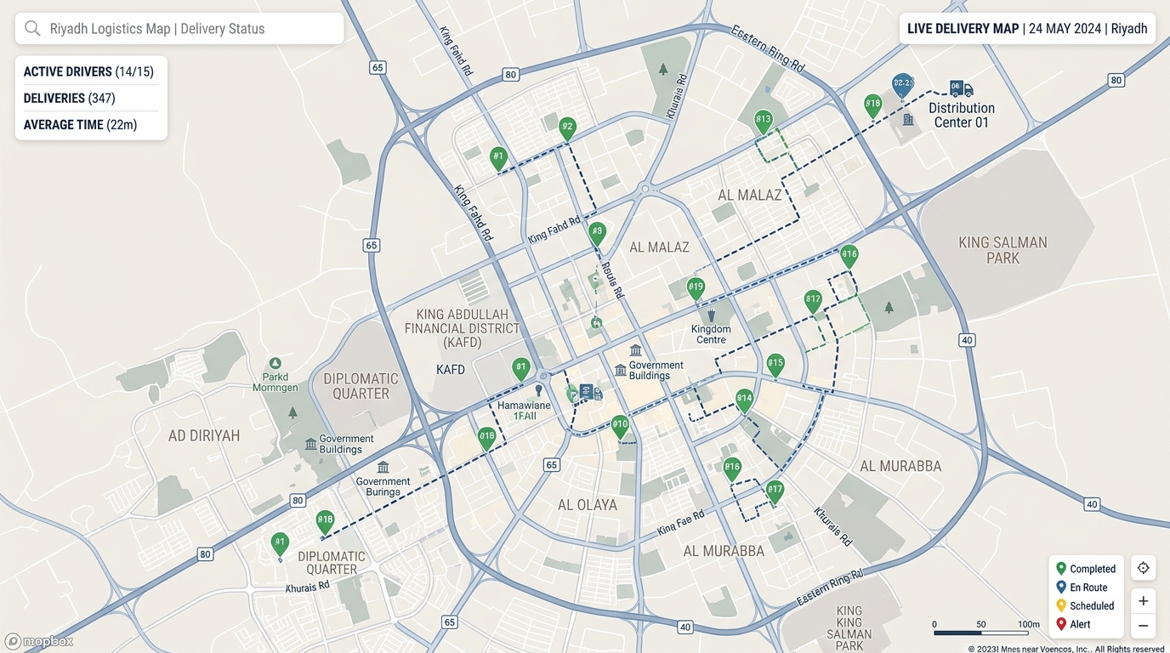The image size is (1170, 653).
Task: Select completed delivery marker #13
Action: [x=764, y=121]
